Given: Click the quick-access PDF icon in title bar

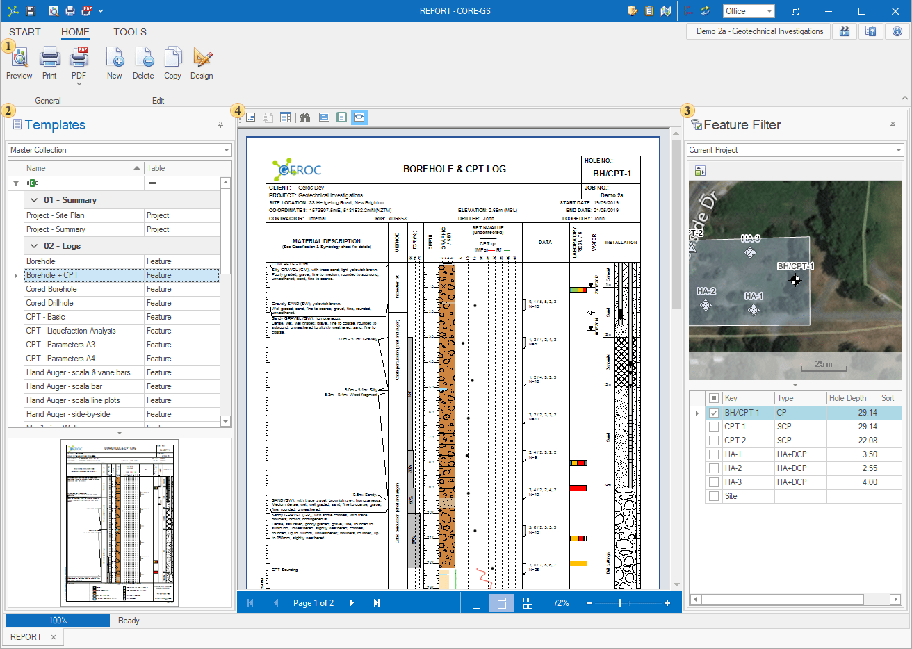Looking at the screenshot, I should coord(87,11).
